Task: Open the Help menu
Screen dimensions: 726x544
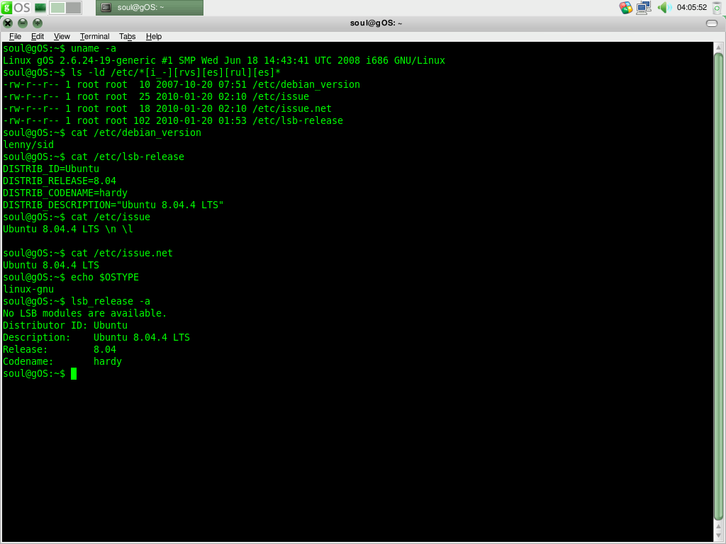Action: coord(154,36)
